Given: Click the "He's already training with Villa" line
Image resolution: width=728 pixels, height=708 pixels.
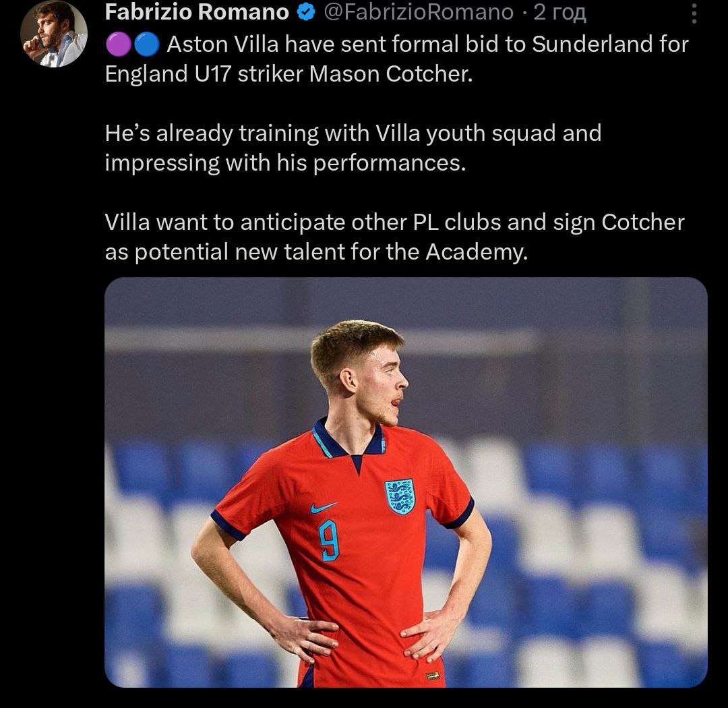Looking at the screenshot, I should pos(353,134).
